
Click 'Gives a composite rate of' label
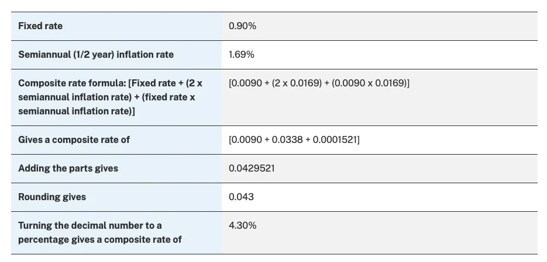pos(74,140)
